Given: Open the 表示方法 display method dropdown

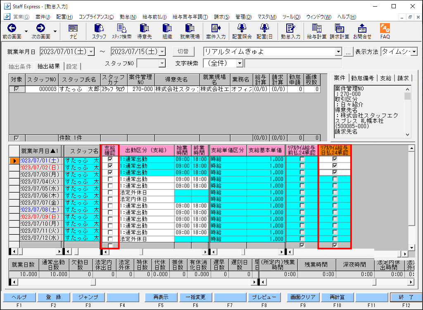Looking at the screenshot, I should click(414, 52).
